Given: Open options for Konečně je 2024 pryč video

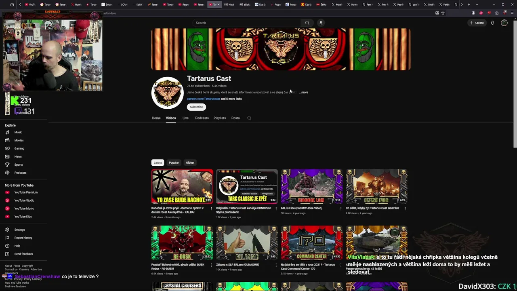Looking at the screenshot, I should (x=211, y=209).
